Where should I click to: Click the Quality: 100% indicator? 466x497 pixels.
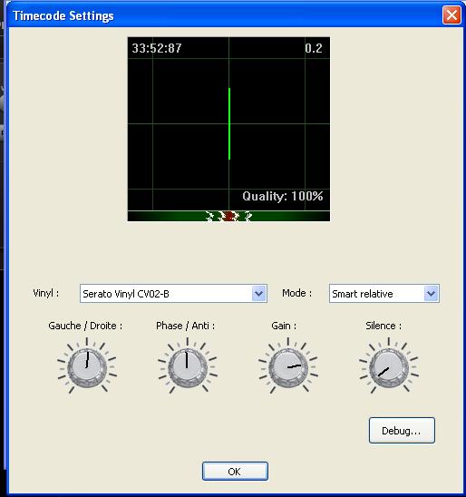tap(283, 196)
